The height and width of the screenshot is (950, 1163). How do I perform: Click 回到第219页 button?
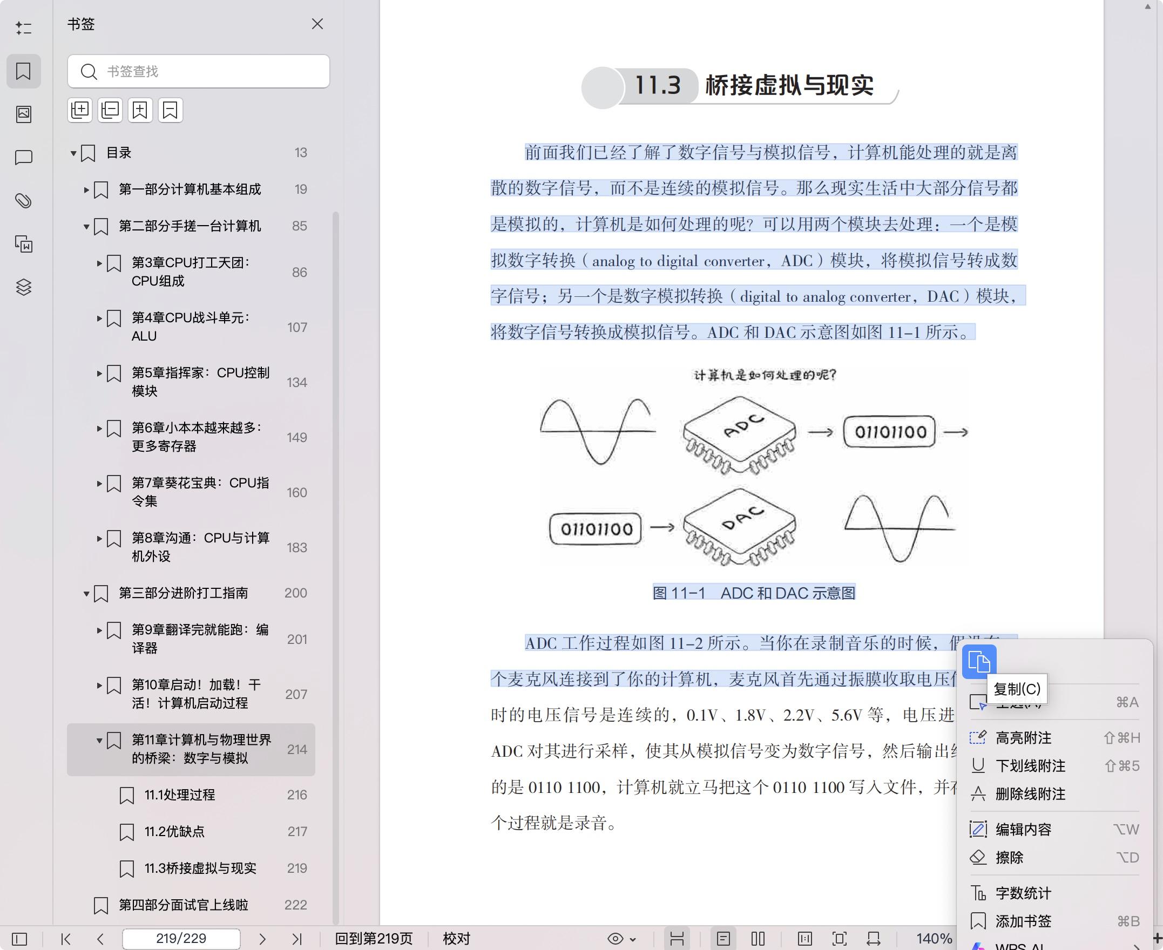373,939
